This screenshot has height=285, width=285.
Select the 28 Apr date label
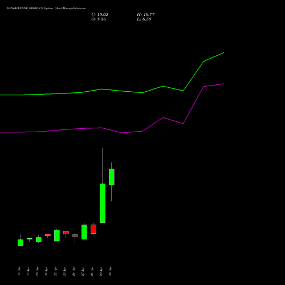tap(92, 271)
